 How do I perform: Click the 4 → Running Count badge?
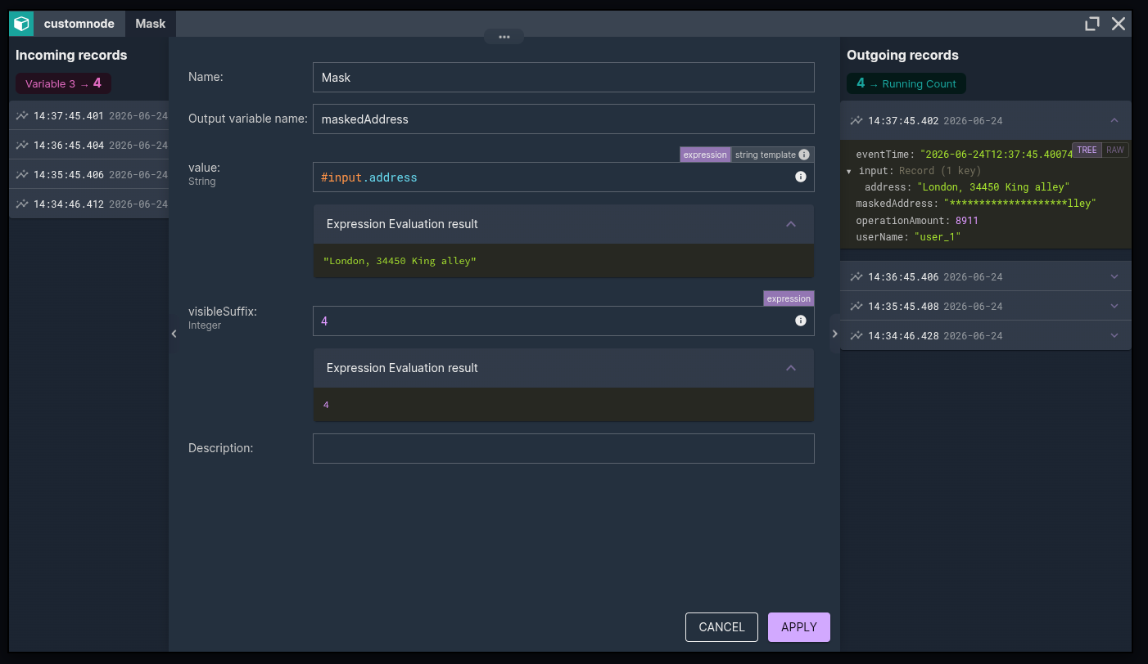coord(906,83)
